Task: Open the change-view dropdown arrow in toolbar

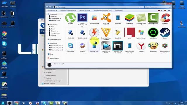Action: click(x=161, y=10)
